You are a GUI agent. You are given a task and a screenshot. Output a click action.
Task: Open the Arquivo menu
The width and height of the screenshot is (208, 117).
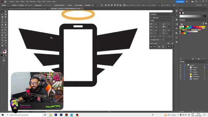(12, 2)
